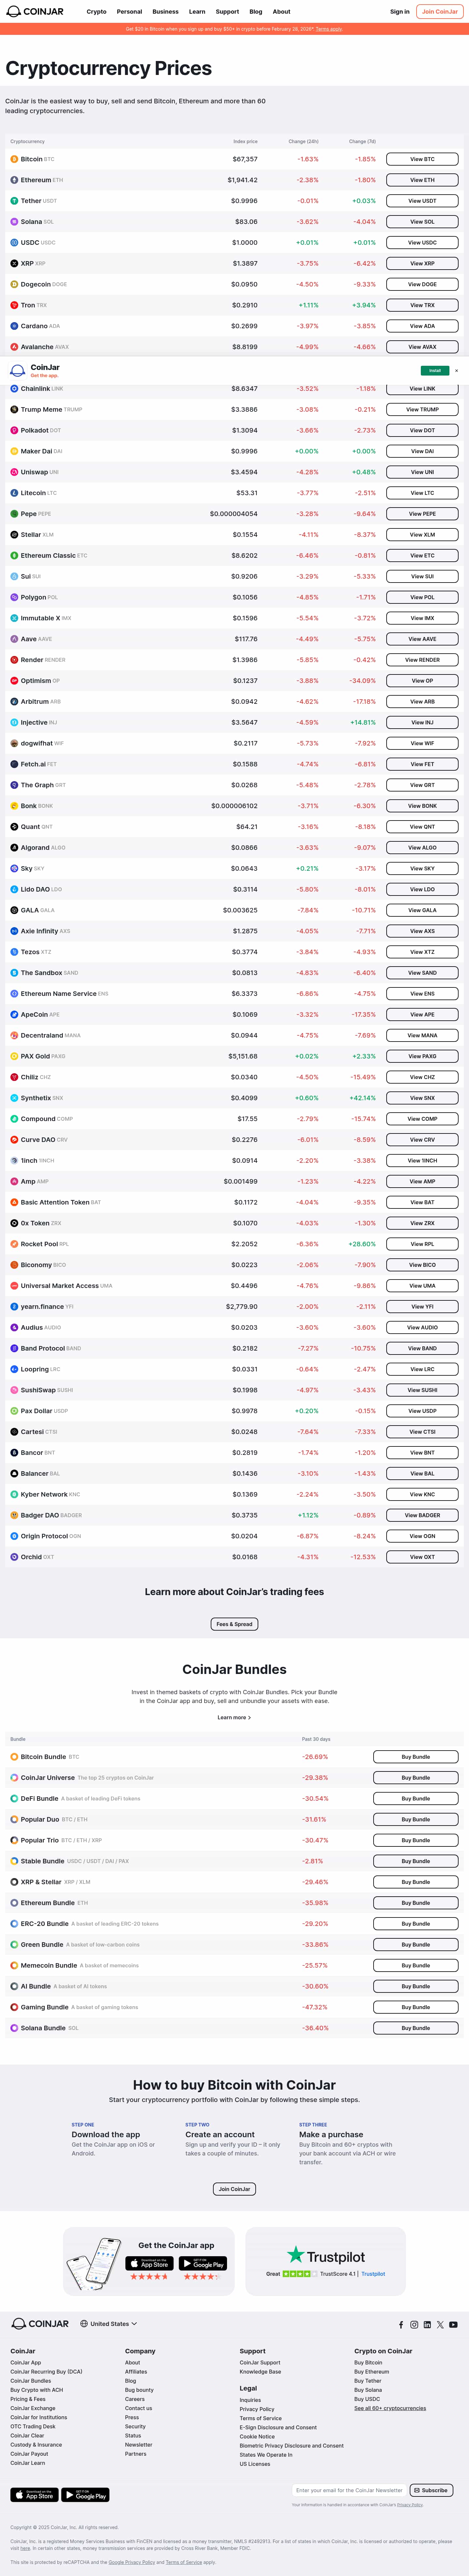Viewport: 469px width, 2576px height.
Task: Open the Personal navigation menu
Action: (x=129, y=12)
